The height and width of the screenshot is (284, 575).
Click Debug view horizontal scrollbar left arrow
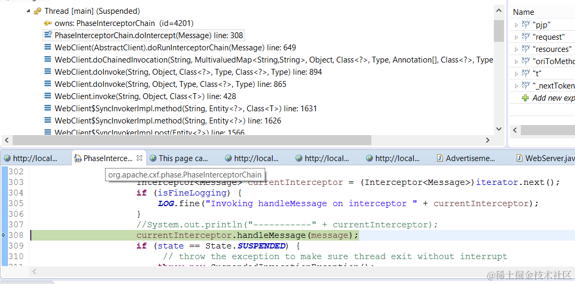click(x=6, y=140)
